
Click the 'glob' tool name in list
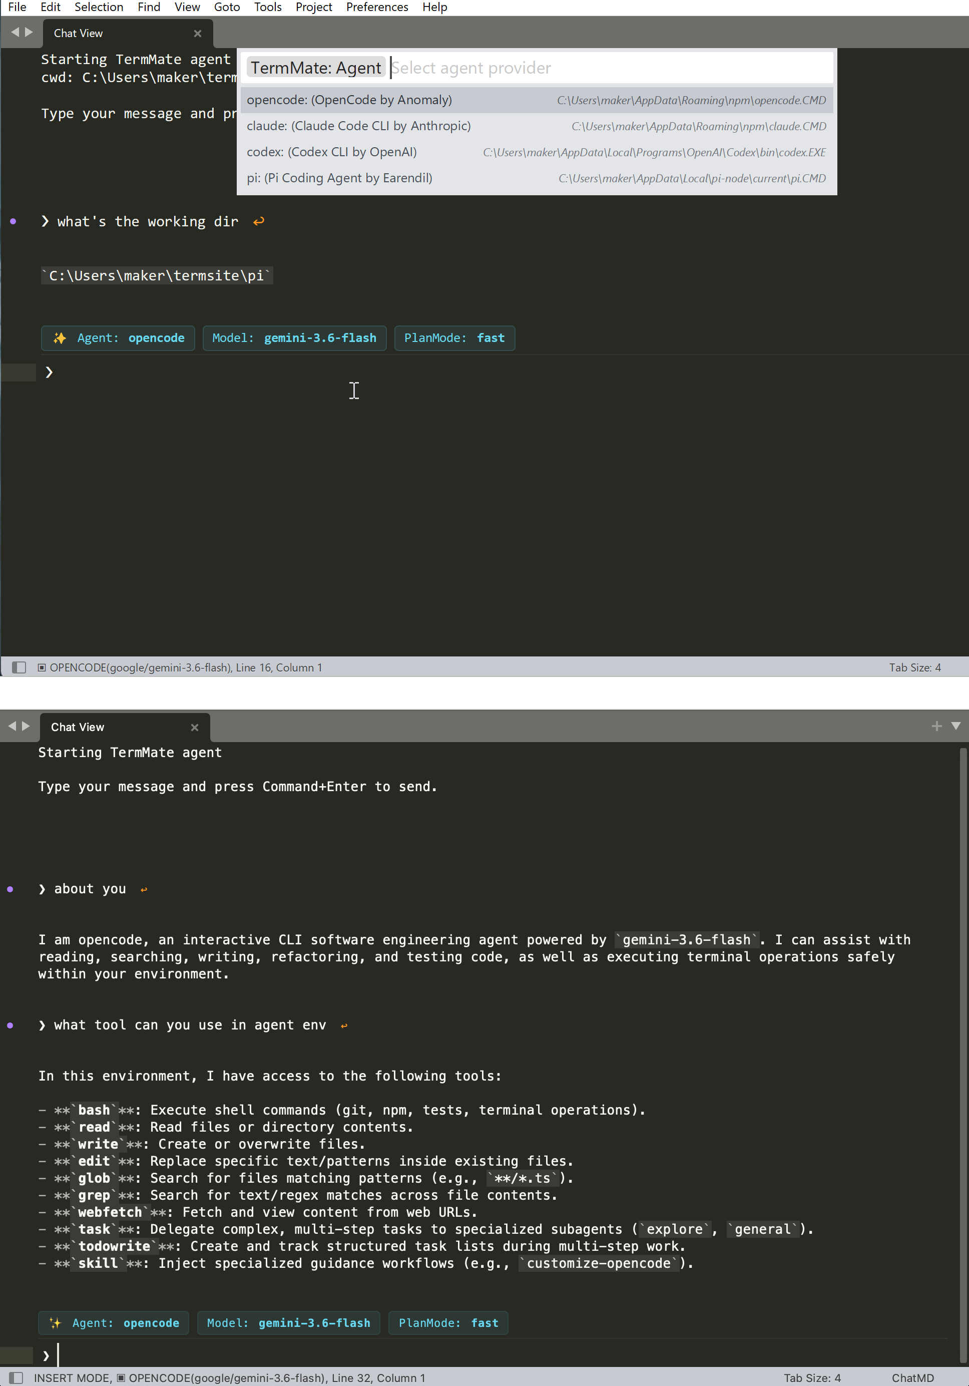click(94, 1178)
